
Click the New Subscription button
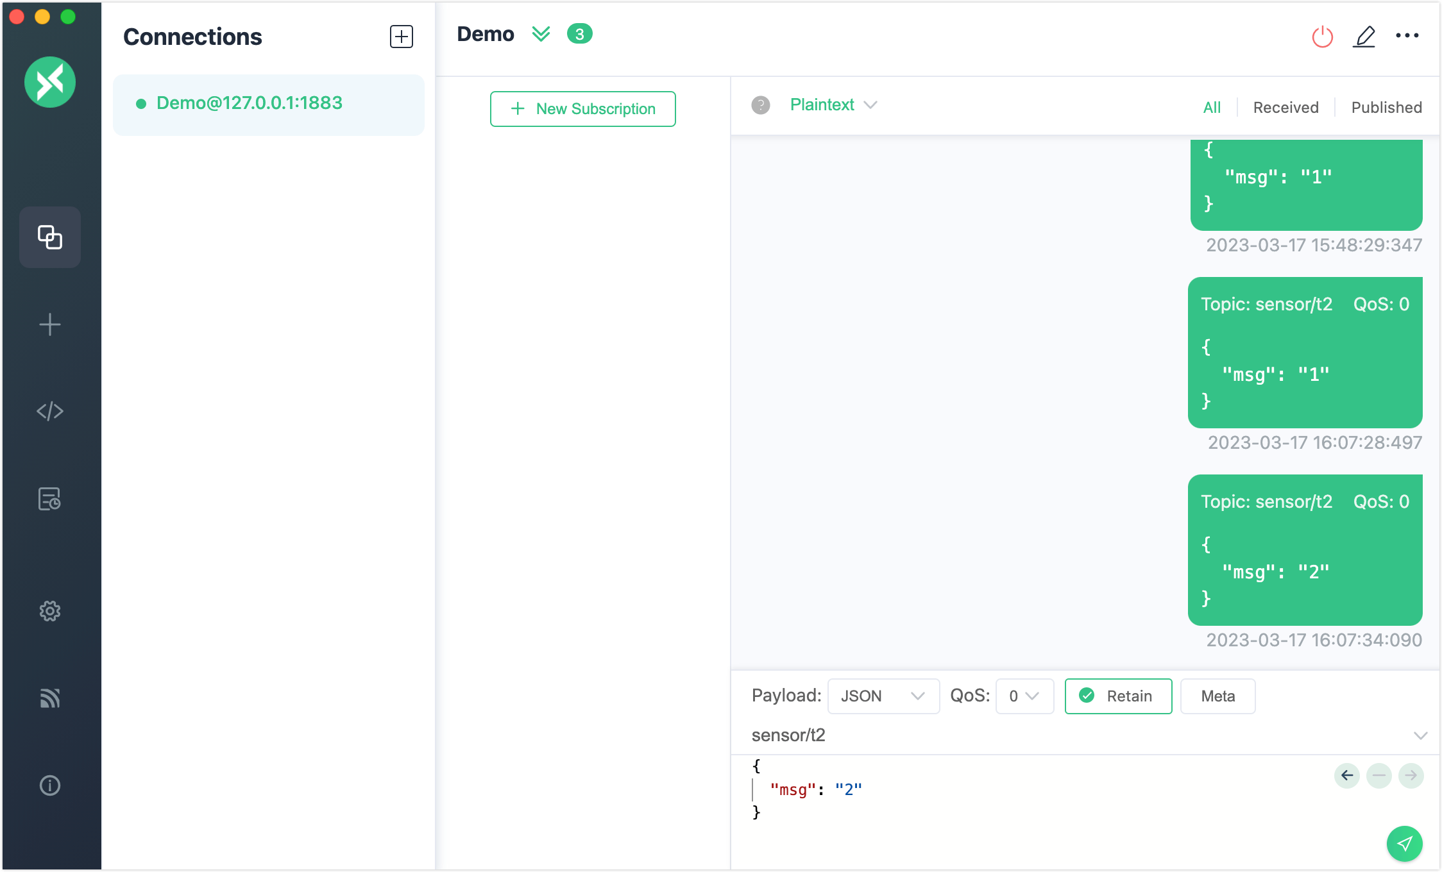click(582, 109)
